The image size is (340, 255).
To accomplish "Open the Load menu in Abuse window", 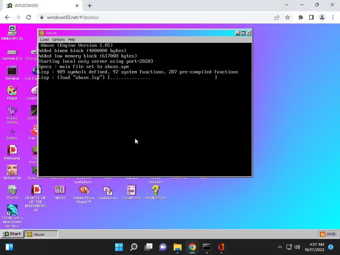I will click(x=44, y=40).
